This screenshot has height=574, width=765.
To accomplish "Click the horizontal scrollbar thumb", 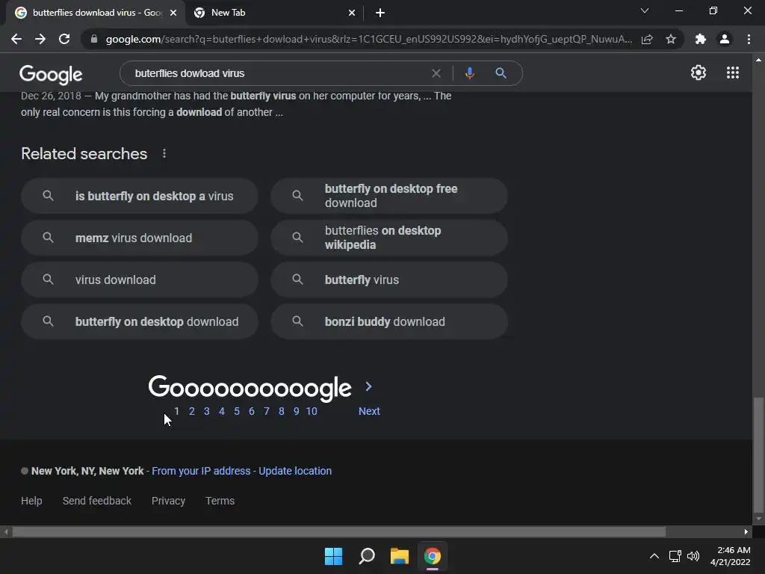I will [339, 531].
